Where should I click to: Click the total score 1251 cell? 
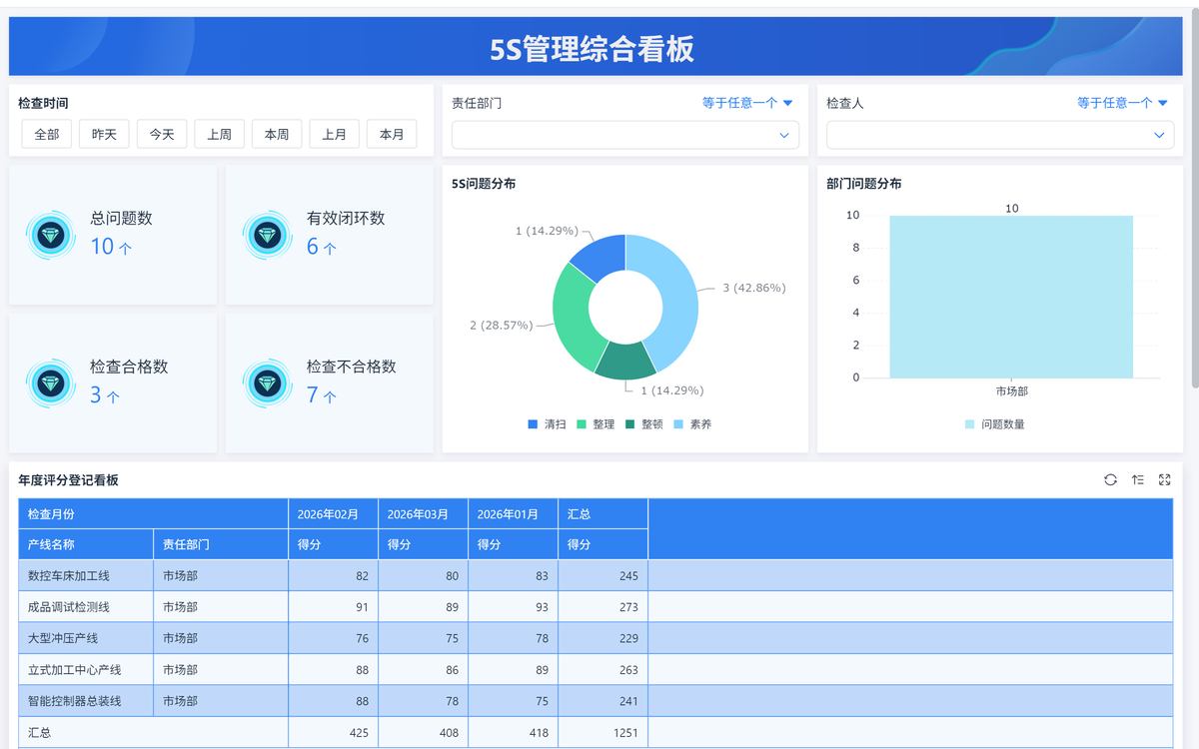603,733
